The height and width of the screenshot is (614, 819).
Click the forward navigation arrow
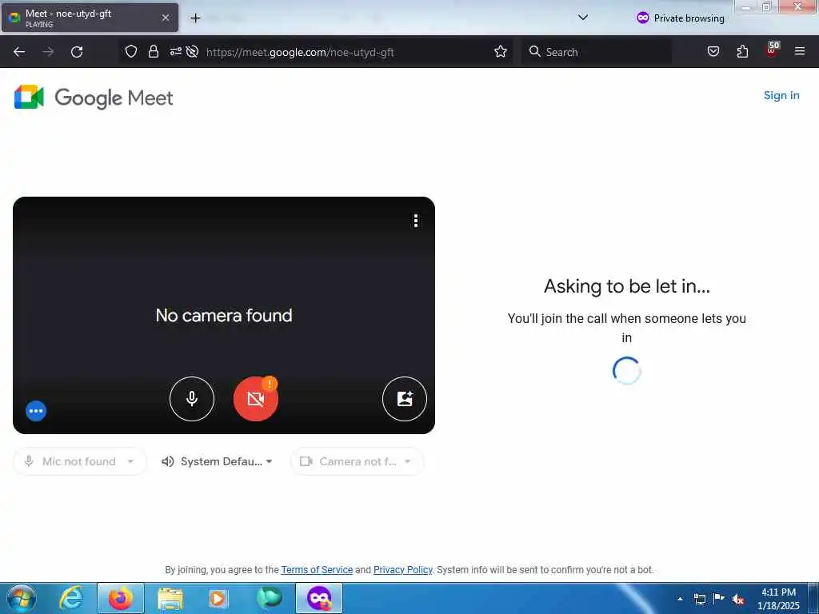point(48,52)
